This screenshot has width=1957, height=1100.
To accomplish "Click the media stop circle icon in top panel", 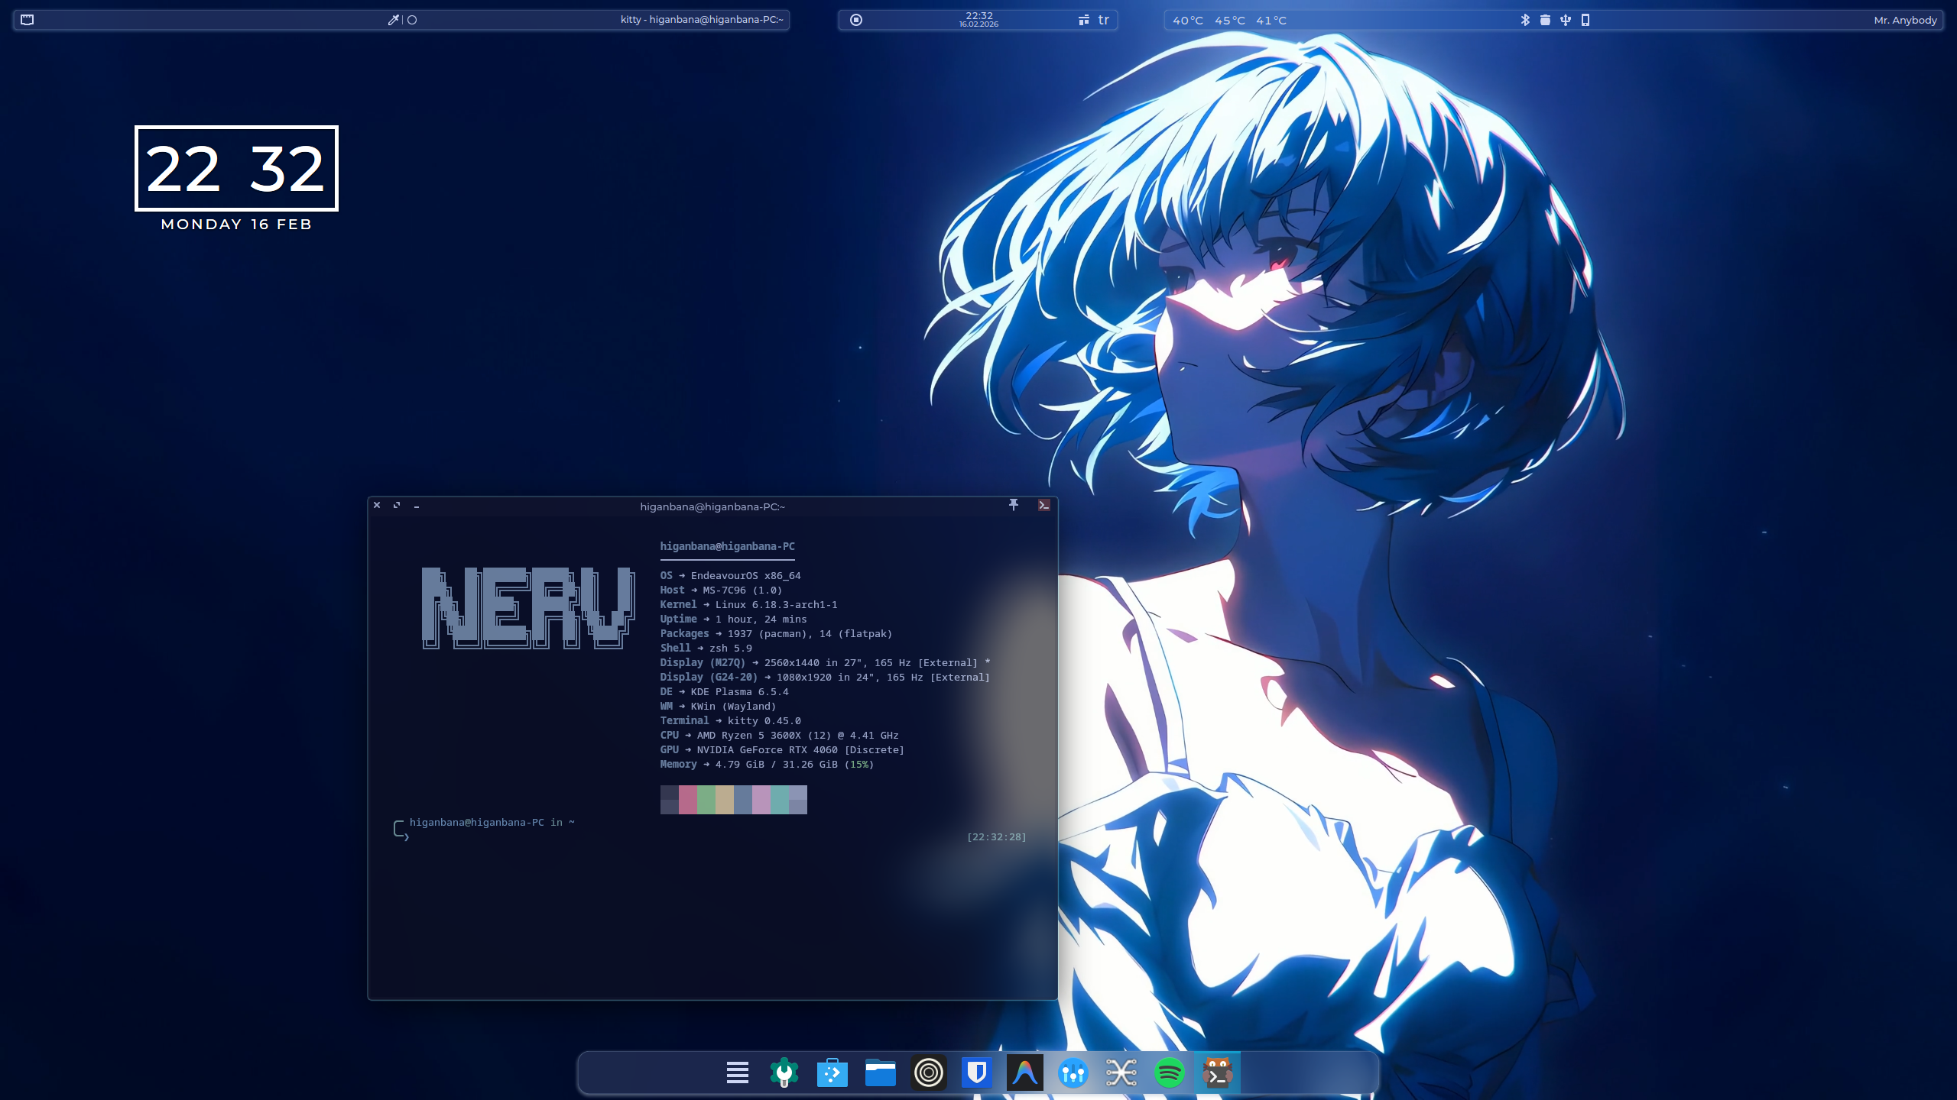I will coord(856,20).
